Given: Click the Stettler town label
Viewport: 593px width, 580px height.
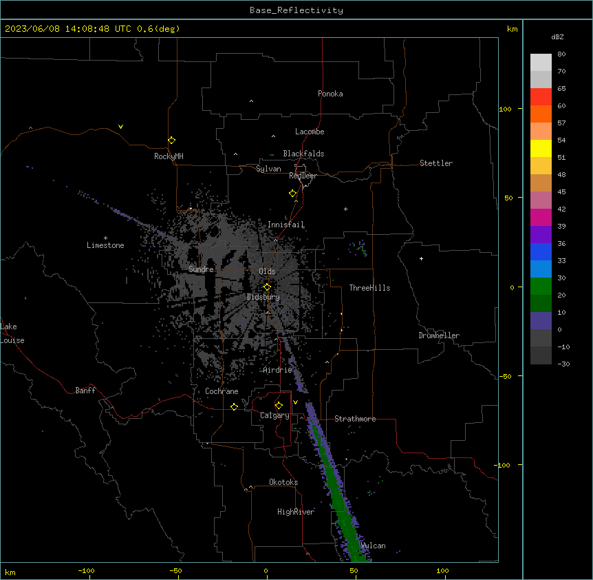Looking at the screenshot, I should 435,163.
